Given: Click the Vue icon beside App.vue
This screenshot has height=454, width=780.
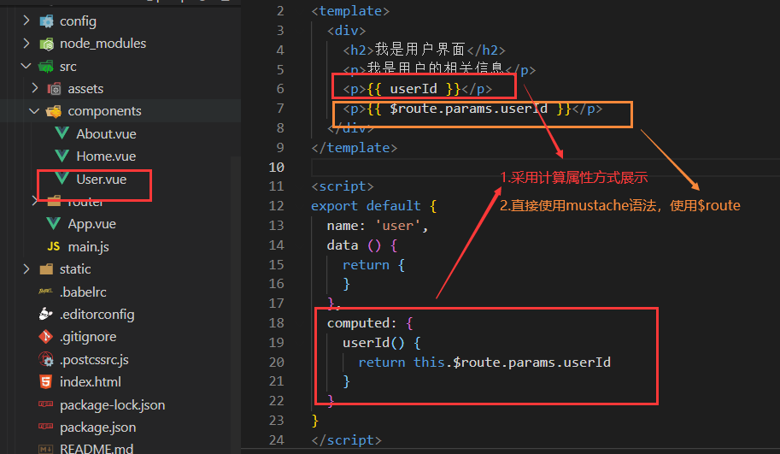Looking at the screenshot, I should pos(54,223).
